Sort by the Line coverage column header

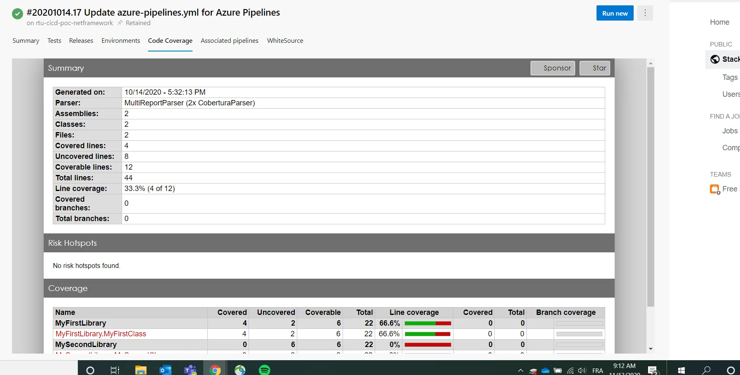414,312
